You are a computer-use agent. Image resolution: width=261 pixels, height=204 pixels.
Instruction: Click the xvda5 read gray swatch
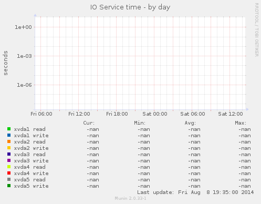(x=9, y=179)
